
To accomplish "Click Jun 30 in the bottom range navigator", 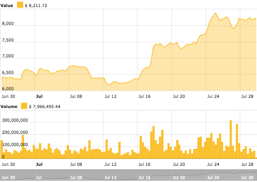I will coord(9,178).
